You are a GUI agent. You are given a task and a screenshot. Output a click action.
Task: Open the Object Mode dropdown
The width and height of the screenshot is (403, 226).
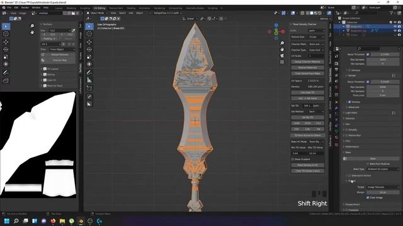(x=97, y=13)
